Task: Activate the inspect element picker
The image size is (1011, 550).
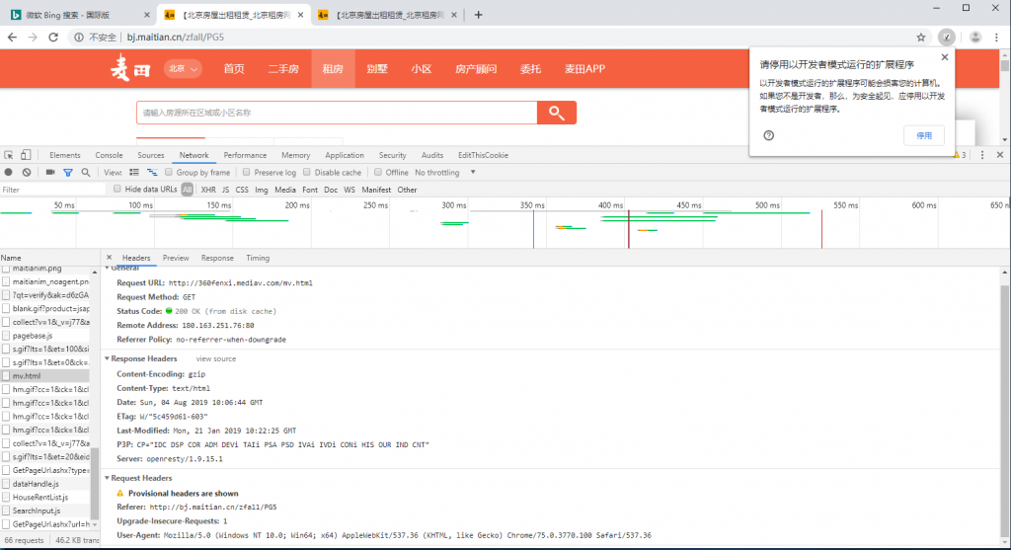Action: coord(9,155)
